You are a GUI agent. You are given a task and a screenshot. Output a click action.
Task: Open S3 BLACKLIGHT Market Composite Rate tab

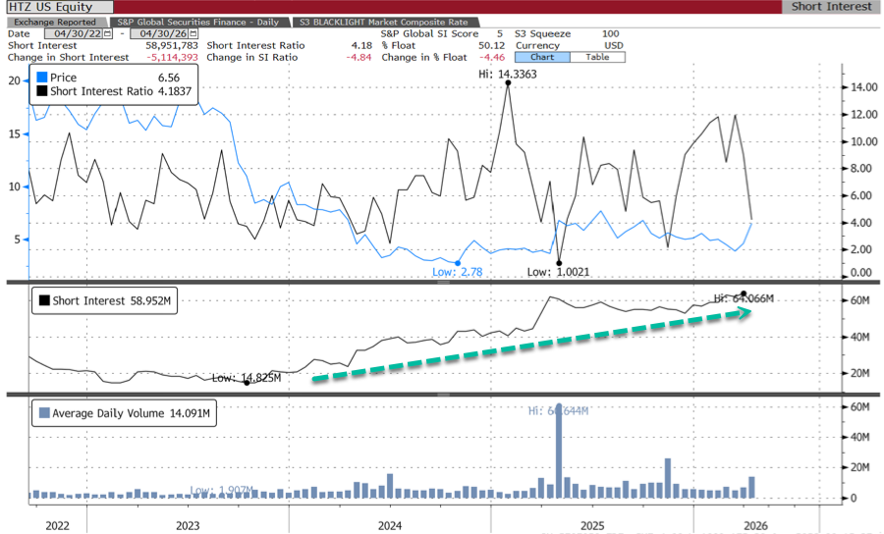tap(385, 22)
